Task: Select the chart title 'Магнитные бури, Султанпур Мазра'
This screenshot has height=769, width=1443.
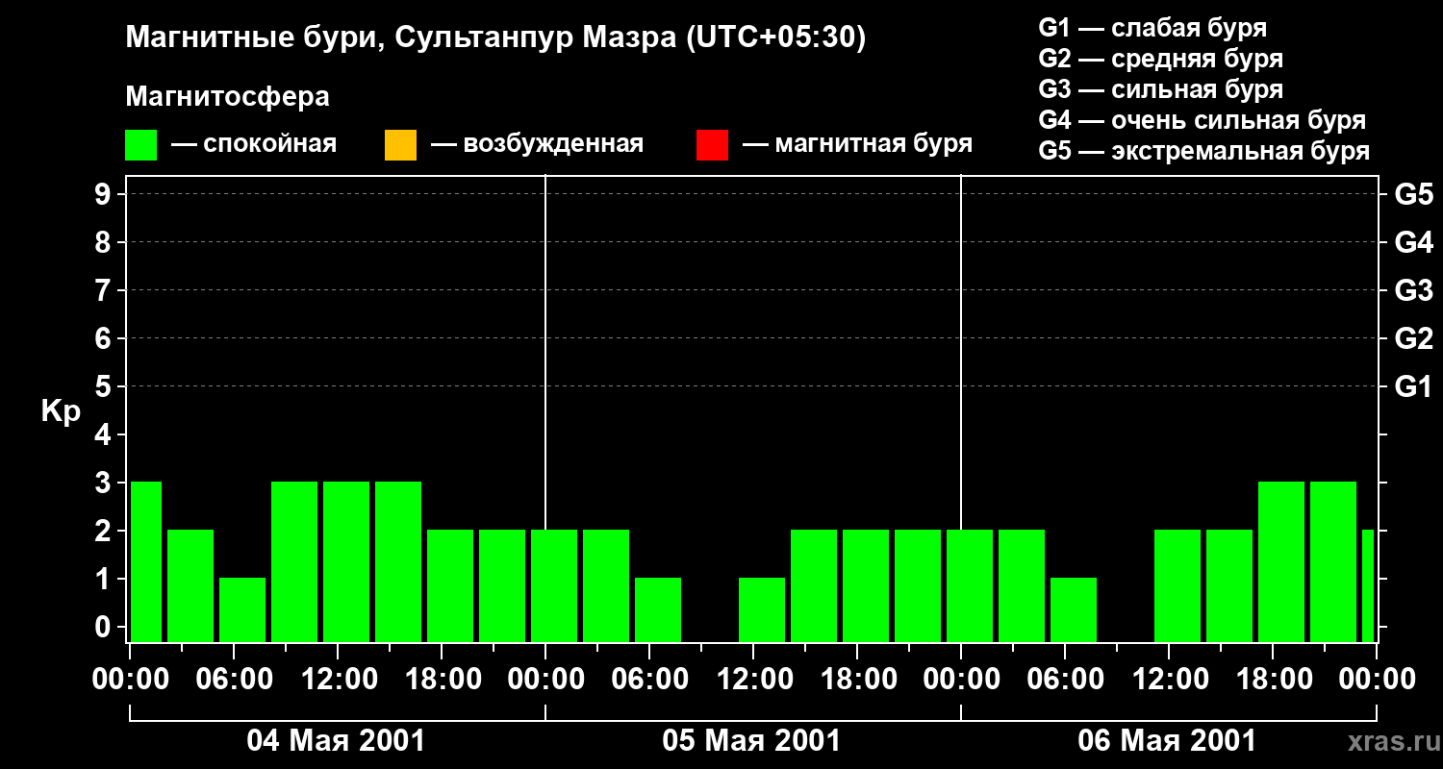Action: tap(402, 38)
